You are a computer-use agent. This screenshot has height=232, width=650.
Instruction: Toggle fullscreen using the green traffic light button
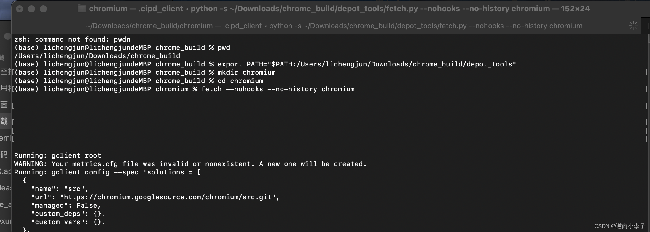pos(43,9)
